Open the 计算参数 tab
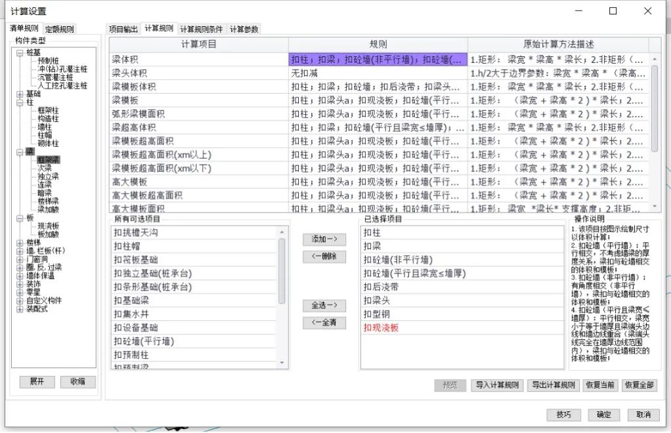Image resolution: width=671 pixels, height=433 pixels. (244, 29)
